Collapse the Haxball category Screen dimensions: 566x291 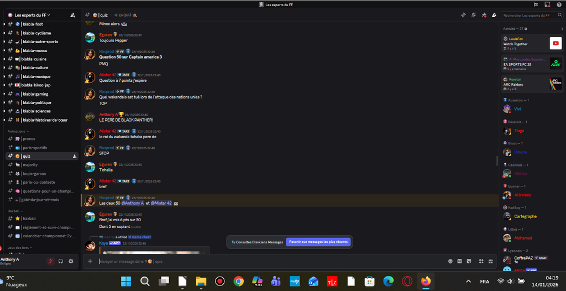pyautogui.click(x=15, y=211)
